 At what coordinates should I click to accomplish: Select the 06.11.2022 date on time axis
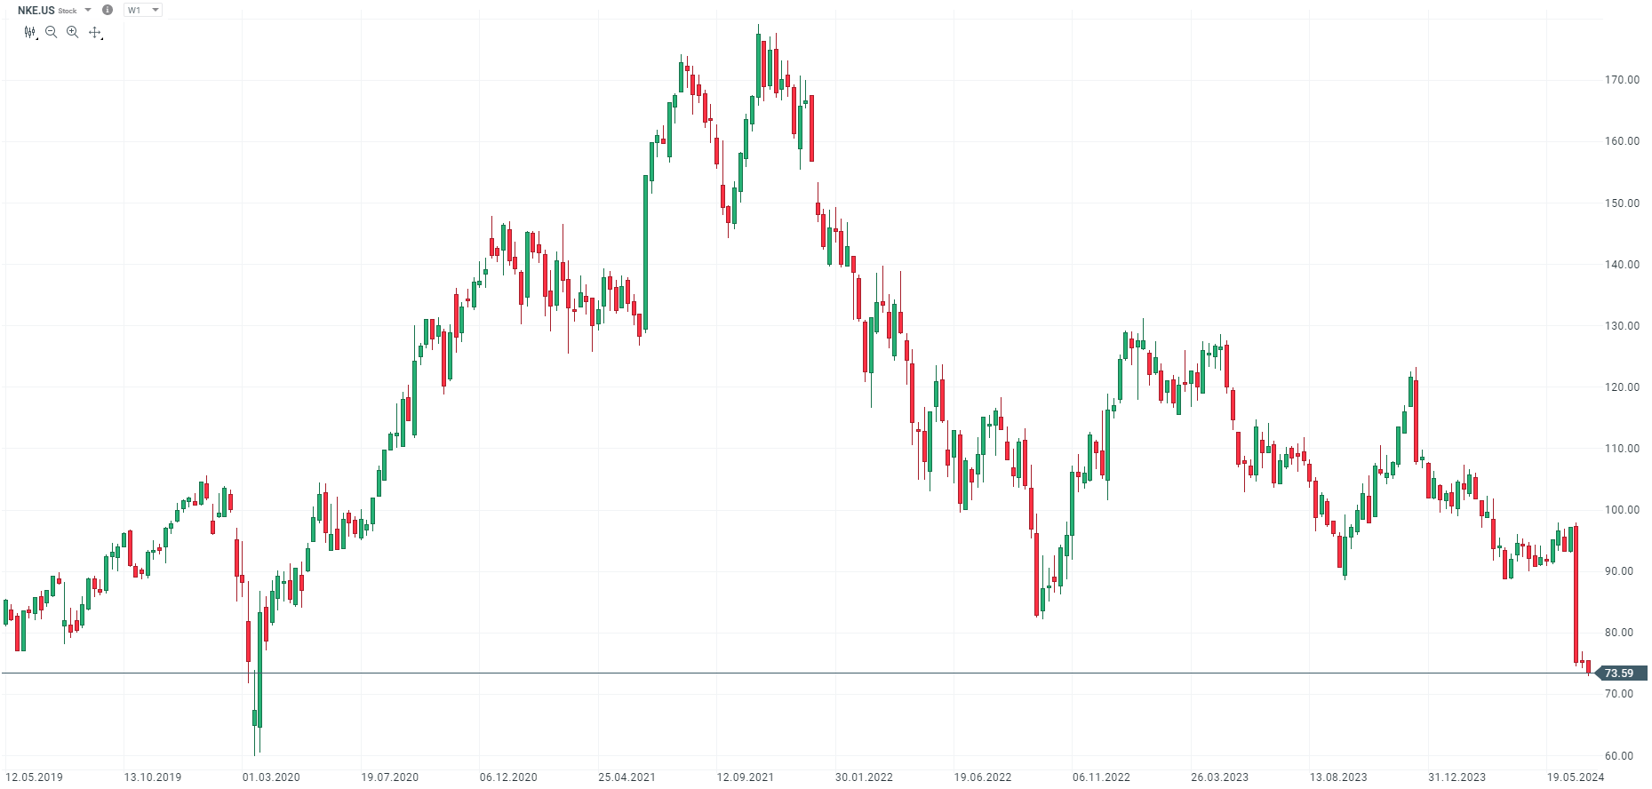pyautogui.click(x=1101, y=777)
